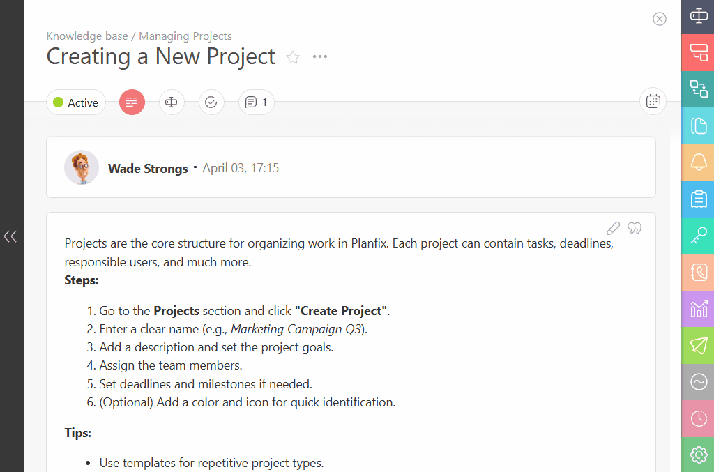Open the checklist checkmark tab

(x=211, y=102)
